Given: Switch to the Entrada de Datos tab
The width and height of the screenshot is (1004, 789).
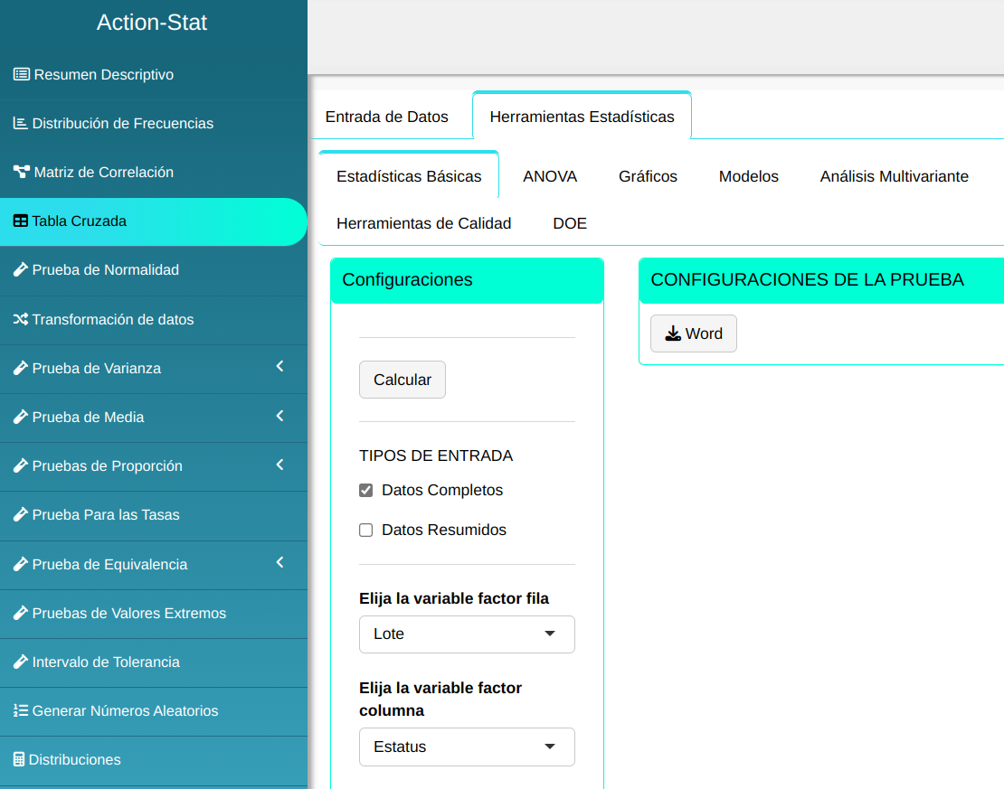Looking at the screenshot, I should tap(386, 117).
